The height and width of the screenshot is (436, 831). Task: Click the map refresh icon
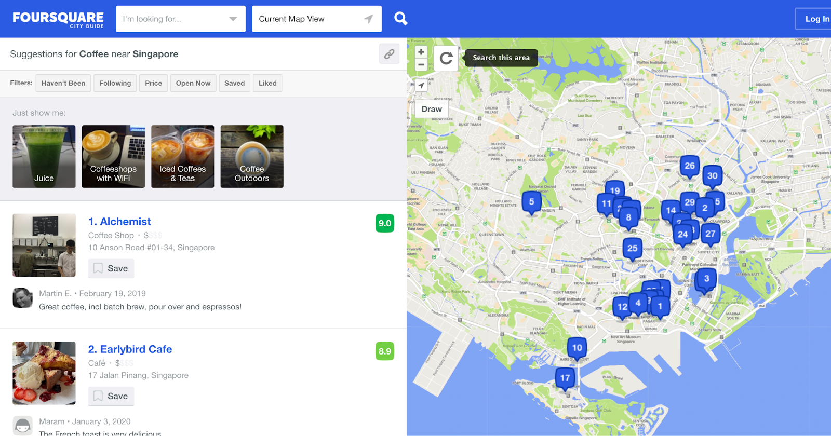(446, 58)
